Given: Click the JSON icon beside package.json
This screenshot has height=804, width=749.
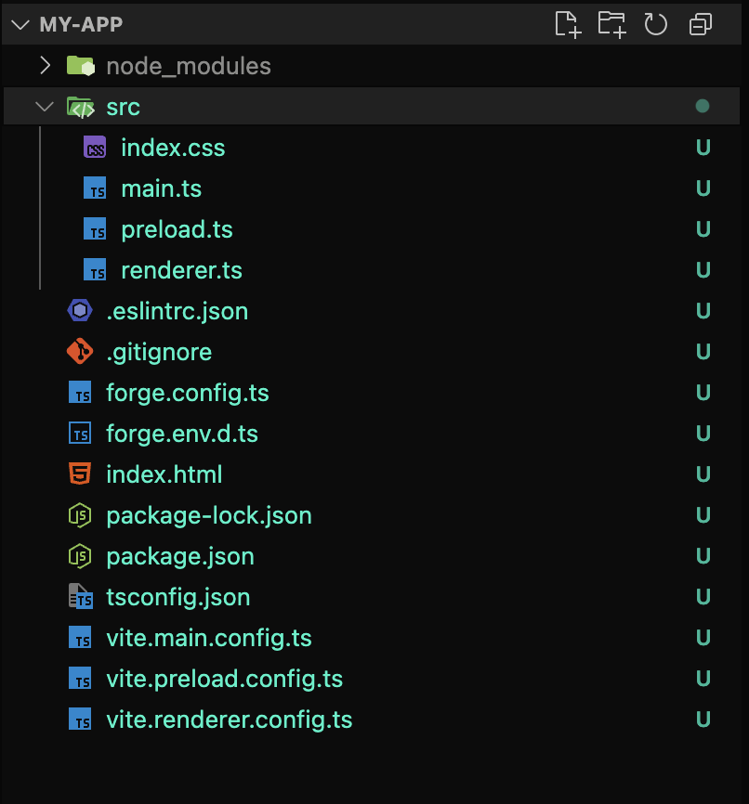Looking at the screenshot, I should click(x=80, y=555).
